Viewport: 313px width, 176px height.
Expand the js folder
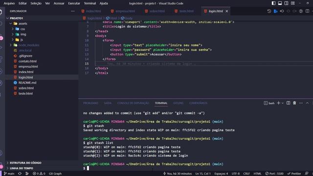click(13, 40)
